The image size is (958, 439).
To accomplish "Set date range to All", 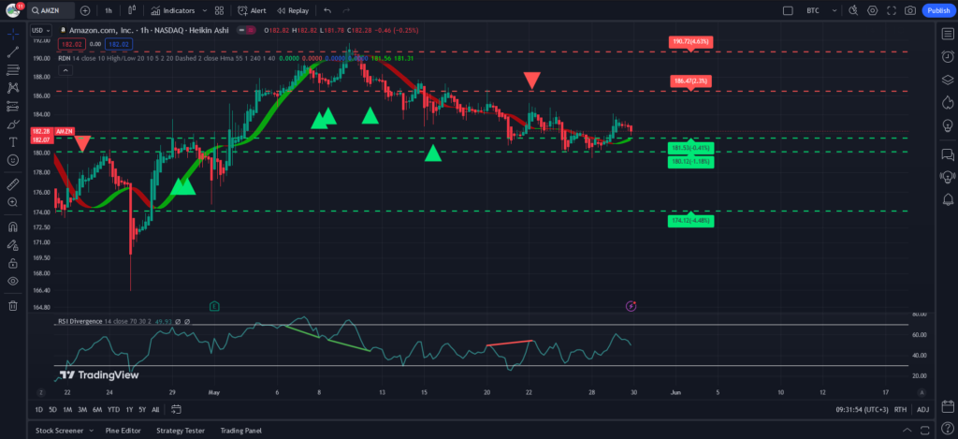I will tap(155, 410).
